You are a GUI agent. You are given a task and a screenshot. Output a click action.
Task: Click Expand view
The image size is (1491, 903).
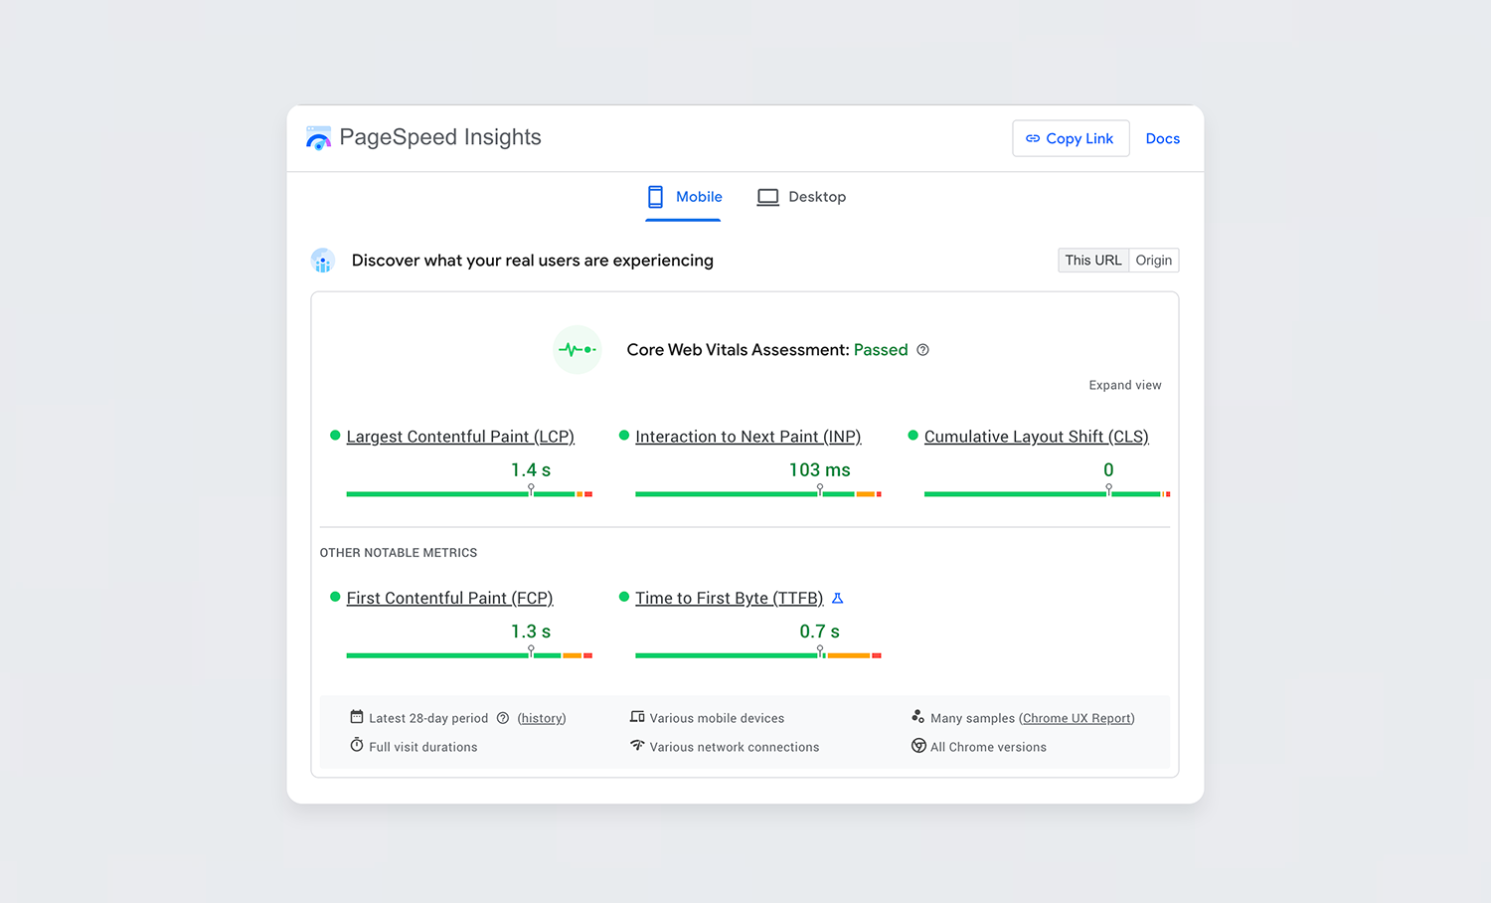1124,385
